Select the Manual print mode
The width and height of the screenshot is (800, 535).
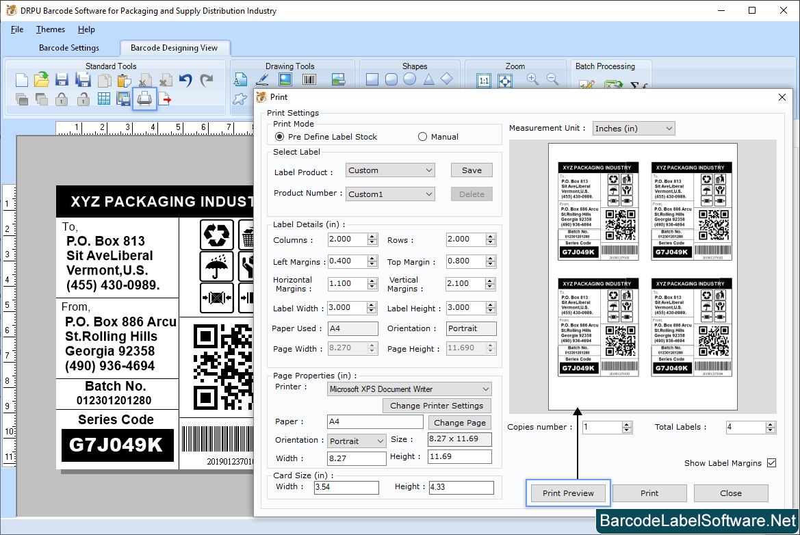(x=422, y=136)
